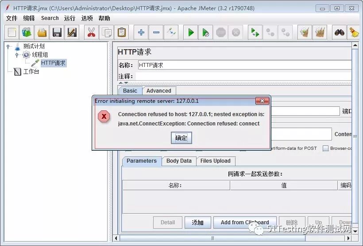This screenshot has height=246, width=363.
Task: Switch to the Basic tab
Action: 130,91
